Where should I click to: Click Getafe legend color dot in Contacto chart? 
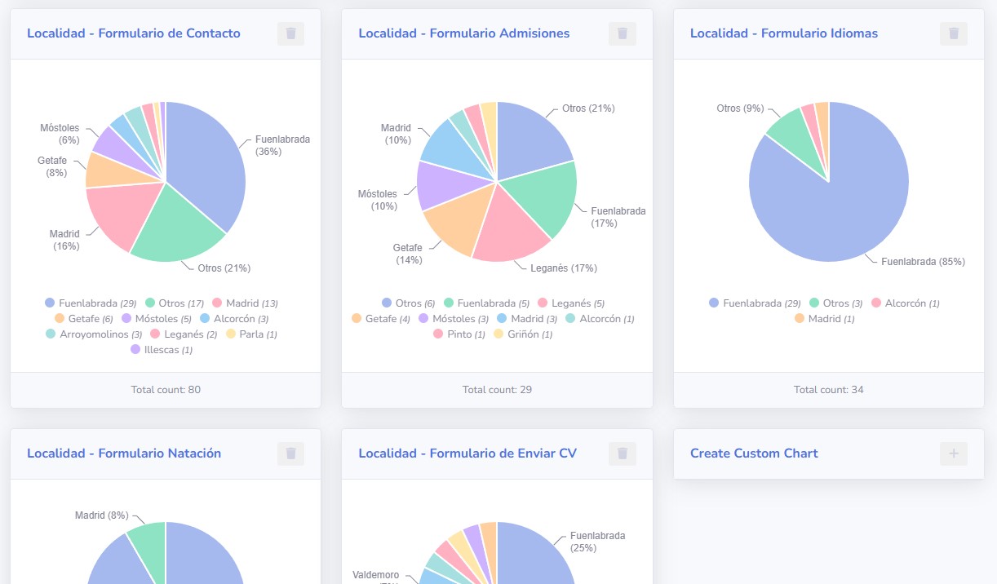click(60, 319)
